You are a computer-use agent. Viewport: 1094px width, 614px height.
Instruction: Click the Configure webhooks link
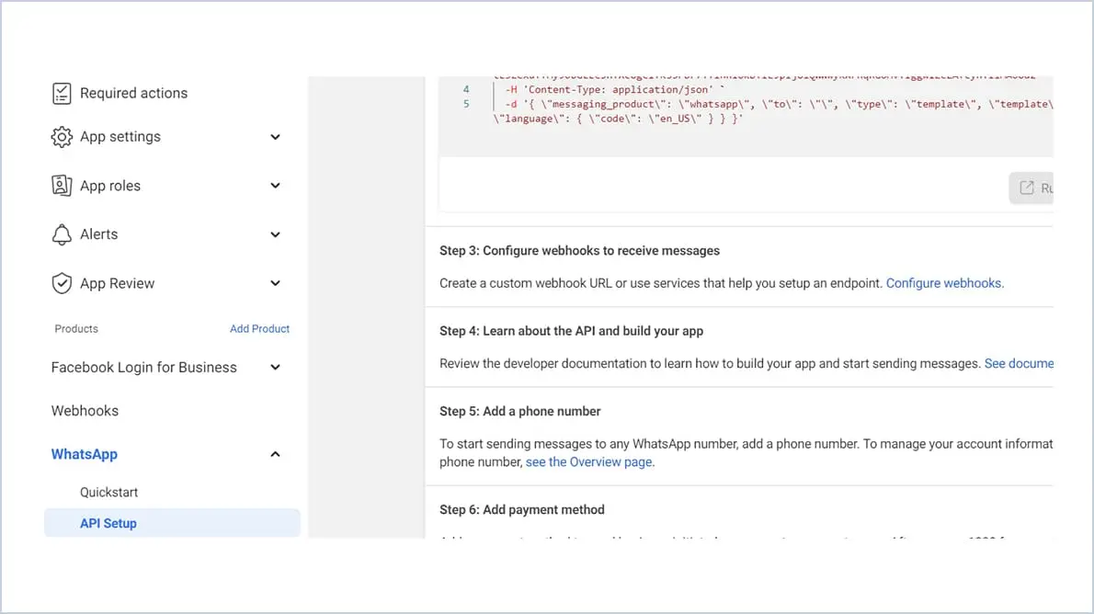point(945,283)
